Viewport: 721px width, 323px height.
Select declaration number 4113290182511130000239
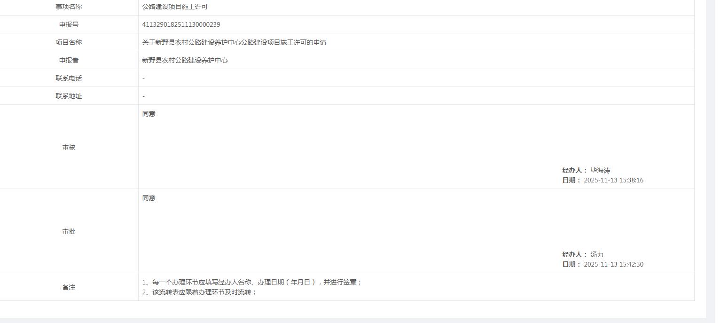(180, 24)
